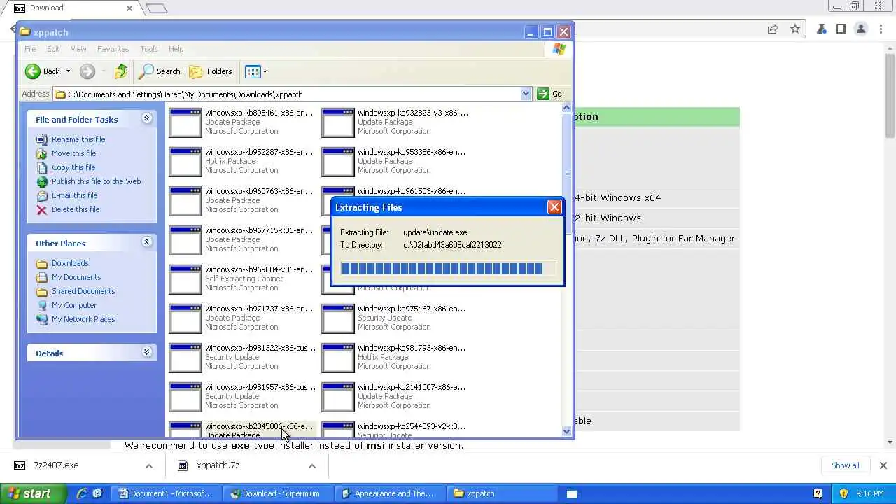Click the security shield tray icon
896x504 pixels.
[843, 493]
